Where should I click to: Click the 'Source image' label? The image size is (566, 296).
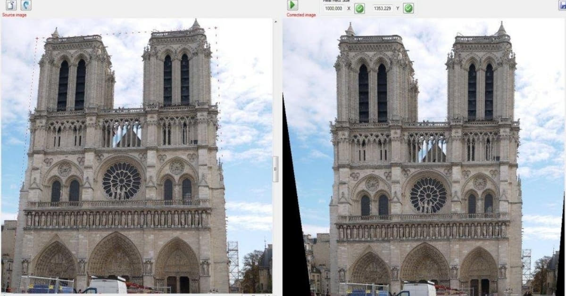pos(14,15)
